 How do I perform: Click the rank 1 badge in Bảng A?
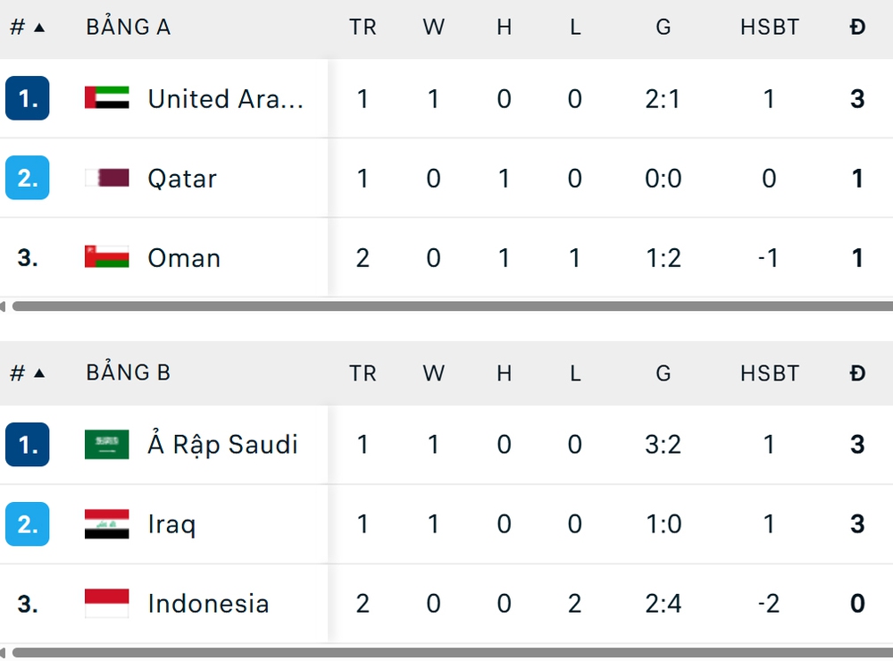(x=27, y=98)
